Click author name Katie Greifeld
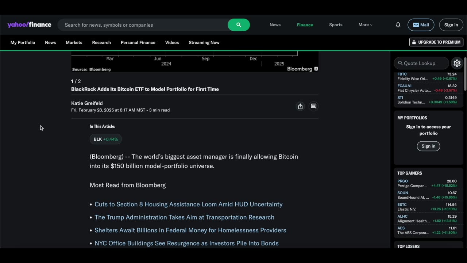This screenshot has height=263, width=467. coord(87,103)
